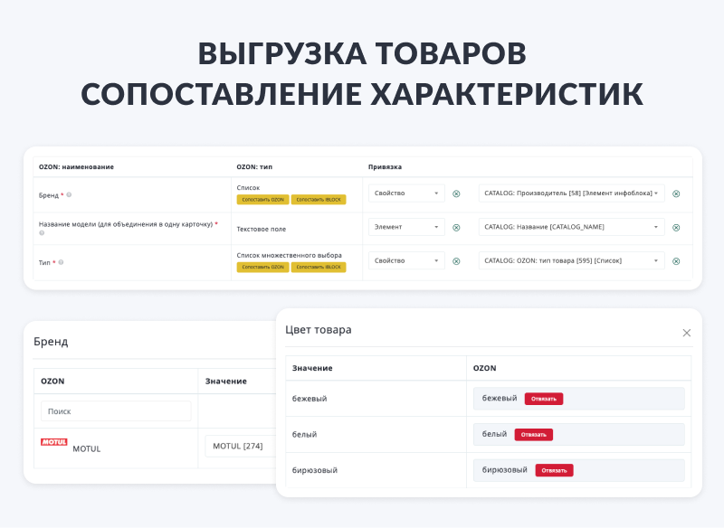Close the Цвет товара dialog

[x=686, y=333]
